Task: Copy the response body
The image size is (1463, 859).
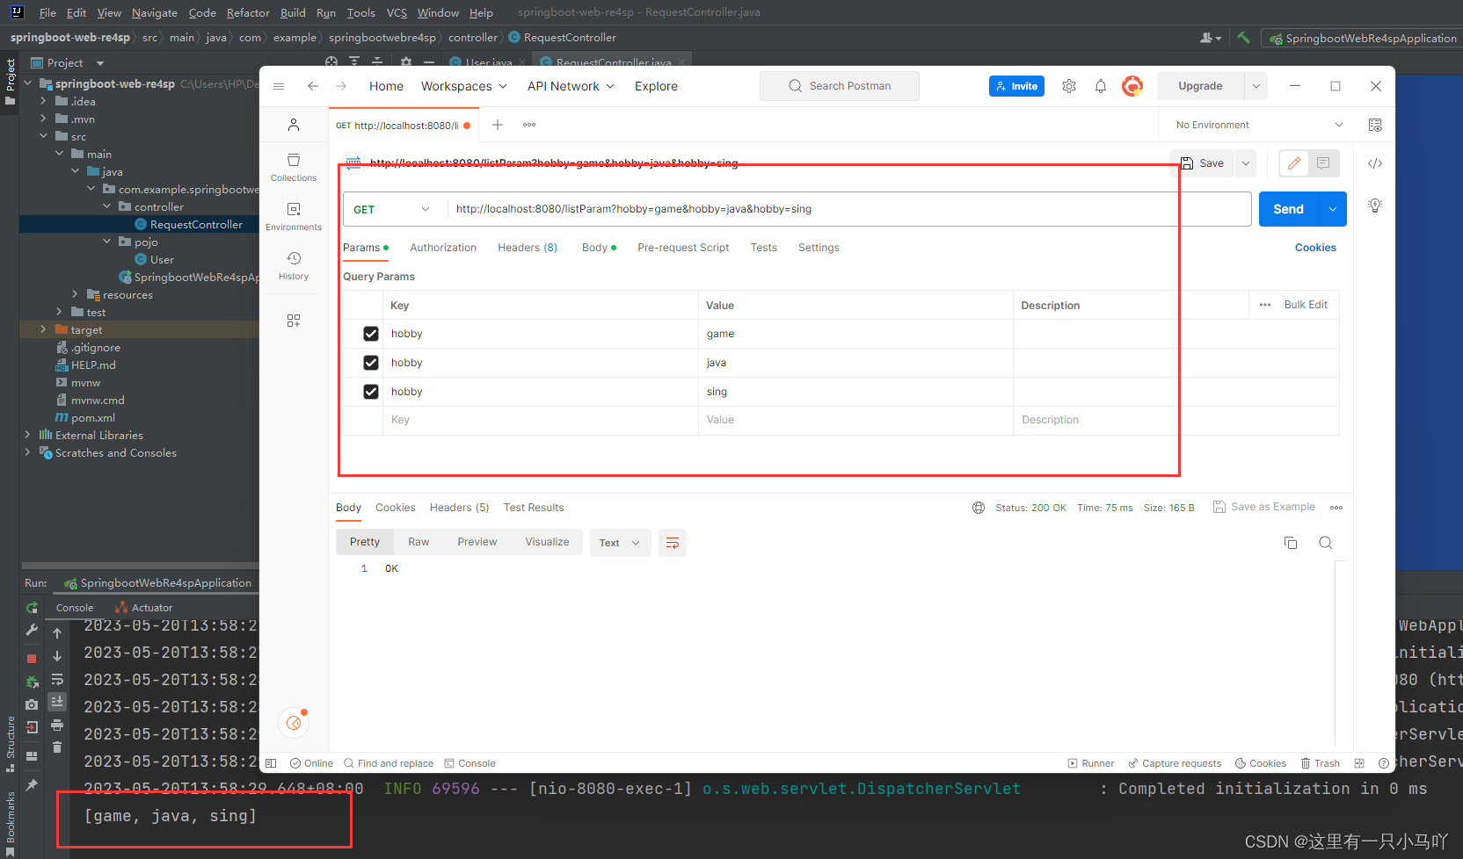Action: coord(1291,543)
